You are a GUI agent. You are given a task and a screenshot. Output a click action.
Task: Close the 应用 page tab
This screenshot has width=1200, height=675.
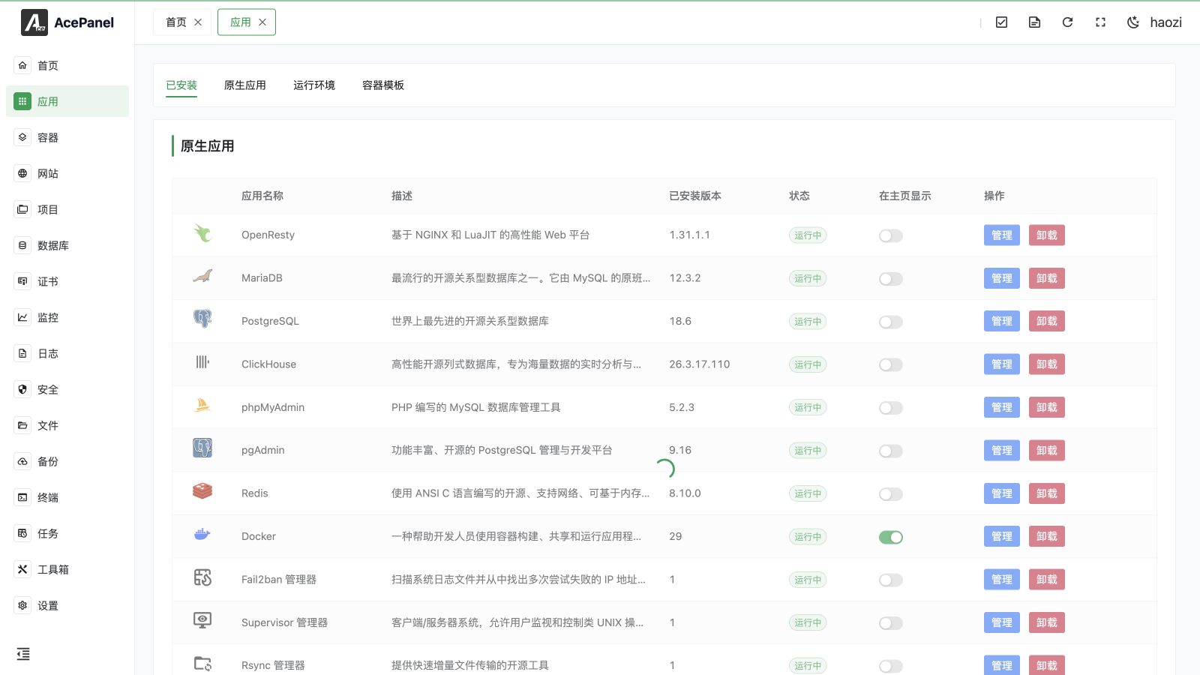point(262,22)
